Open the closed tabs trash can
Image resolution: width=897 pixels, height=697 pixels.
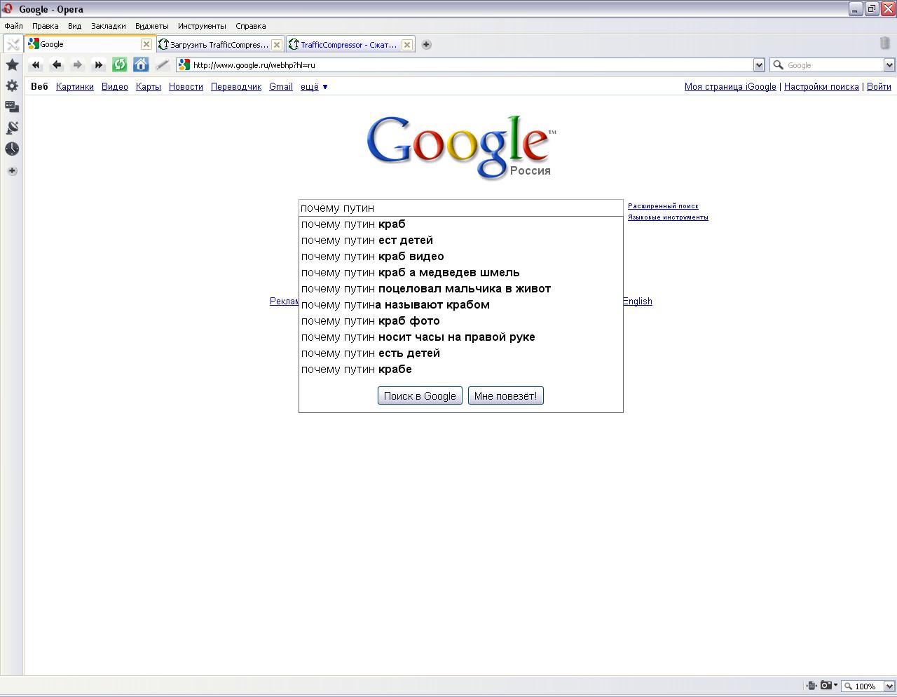click(x=884, y=43)
